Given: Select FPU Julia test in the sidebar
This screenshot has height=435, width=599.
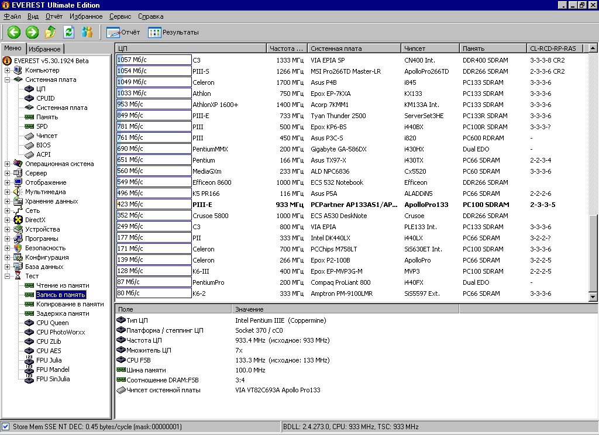Looking at the screenshot, I should point(49,360).
